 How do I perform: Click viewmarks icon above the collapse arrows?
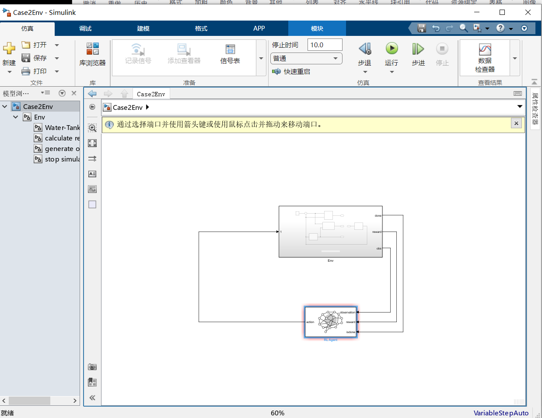click(x=92, y=382)
